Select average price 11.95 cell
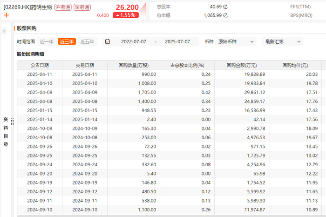 pyautogui.click(x=295, y=183)
